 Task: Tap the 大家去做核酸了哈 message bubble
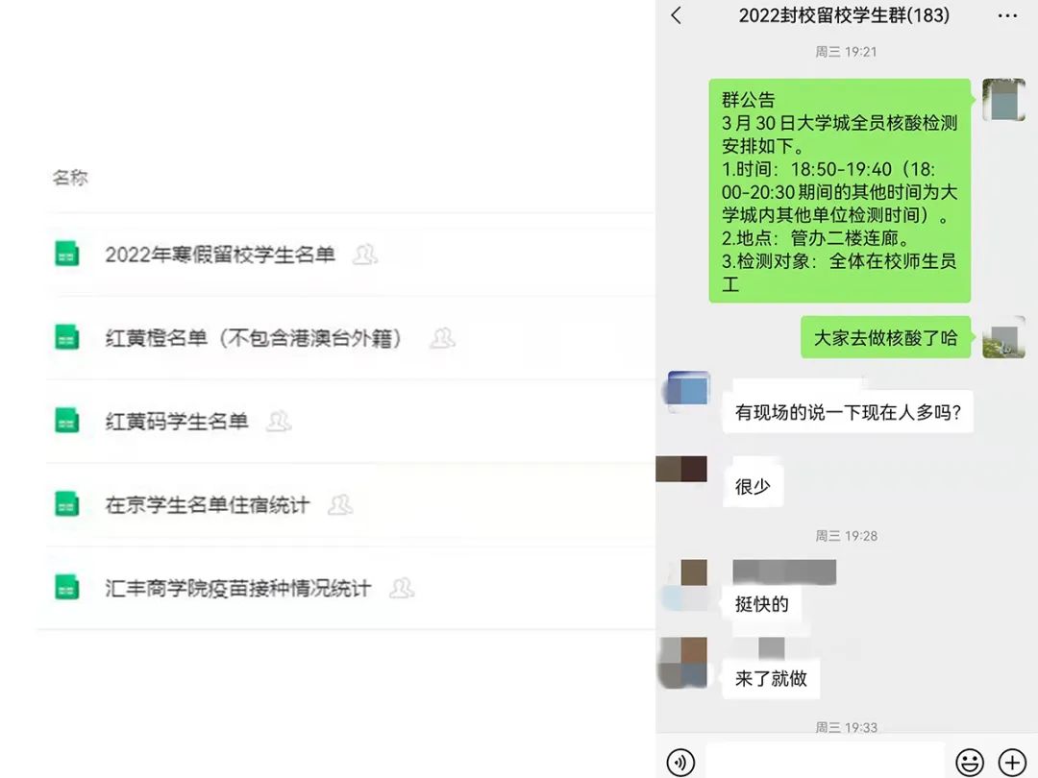point(886,337)
